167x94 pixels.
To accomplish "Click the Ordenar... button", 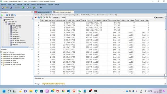I will [x=56, y=17].
